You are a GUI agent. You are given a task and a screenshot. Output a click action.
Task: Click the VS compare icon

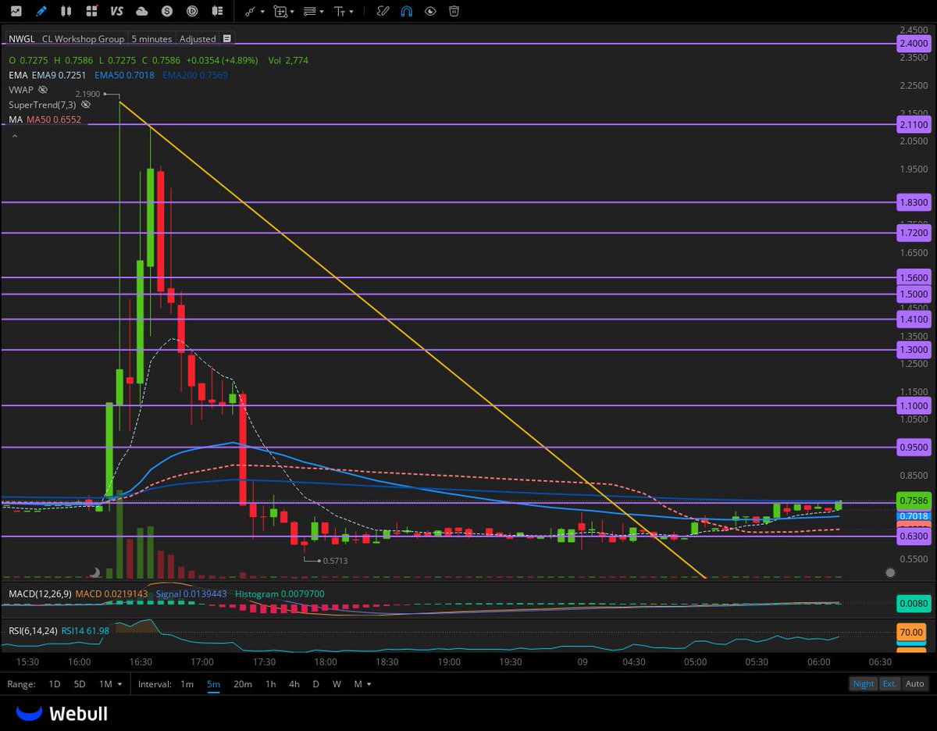tap(117, 11)
